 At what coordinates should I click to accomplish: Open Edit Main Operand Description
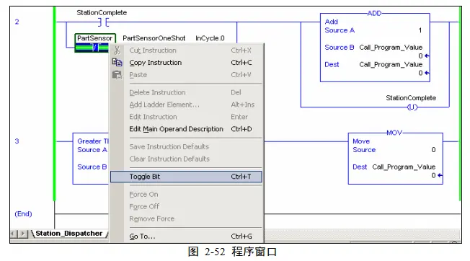[186, 129]
